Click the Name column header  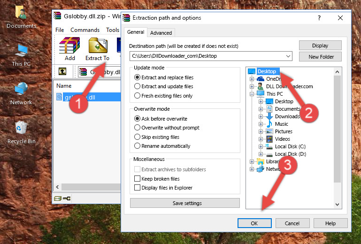[64, 86]
